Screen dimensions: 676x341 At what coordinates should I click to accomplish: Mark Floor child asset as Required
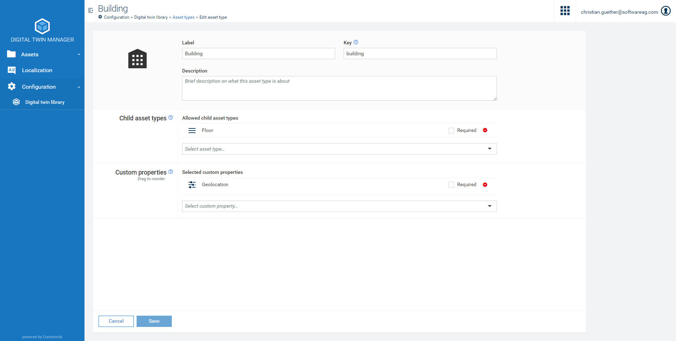[451, 131]
